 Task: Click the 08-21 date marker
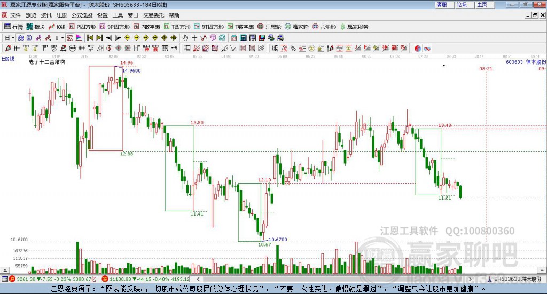click(x=486, y=69)
